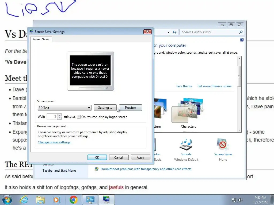Enable On resume, display logon screen
Screen dimensions: 274x205
coord(79,117)
